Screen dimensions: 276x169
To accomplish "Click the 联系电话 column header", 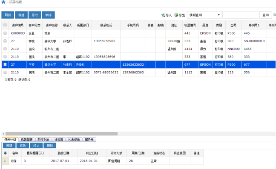I will pos(106,25).
